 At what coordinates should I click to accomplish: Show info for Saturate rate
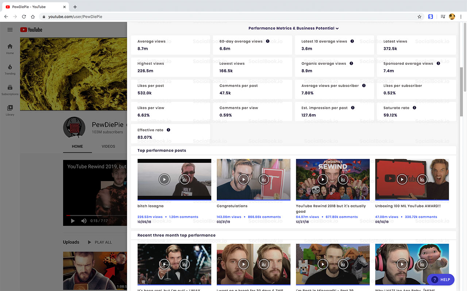tap(414, 108)
